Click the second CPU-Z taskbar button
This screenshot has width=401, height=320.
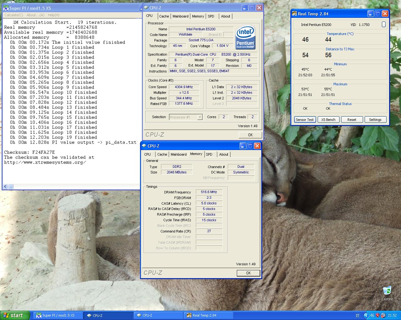158,315
